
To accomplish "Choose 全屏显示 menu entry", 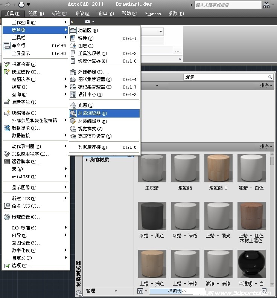I will point(35,53).
